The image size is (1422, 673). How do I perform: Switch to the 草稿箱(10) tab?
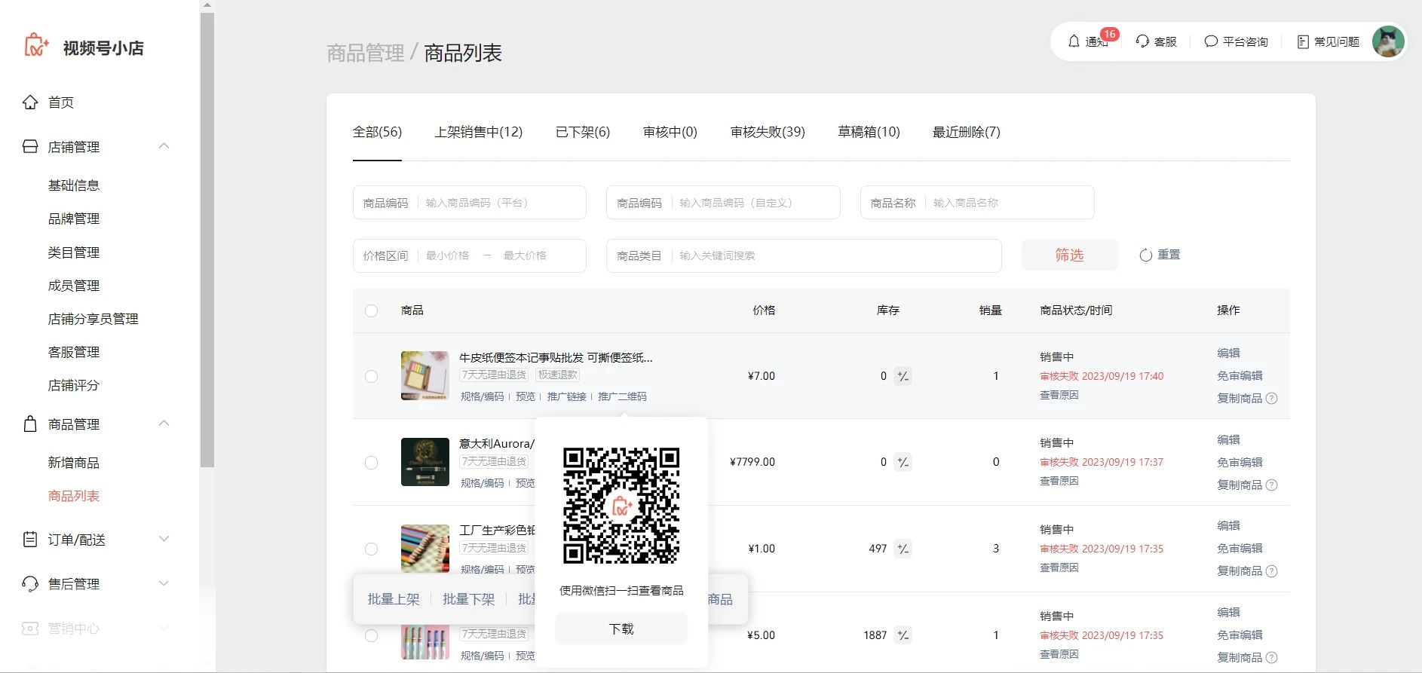(x=869, y=132)
